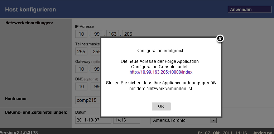The width and height of the screenshot is (274, 134).
Task: Click the fourth IP-Adresse octet field with 205
Action: click(x=128, y=34)
